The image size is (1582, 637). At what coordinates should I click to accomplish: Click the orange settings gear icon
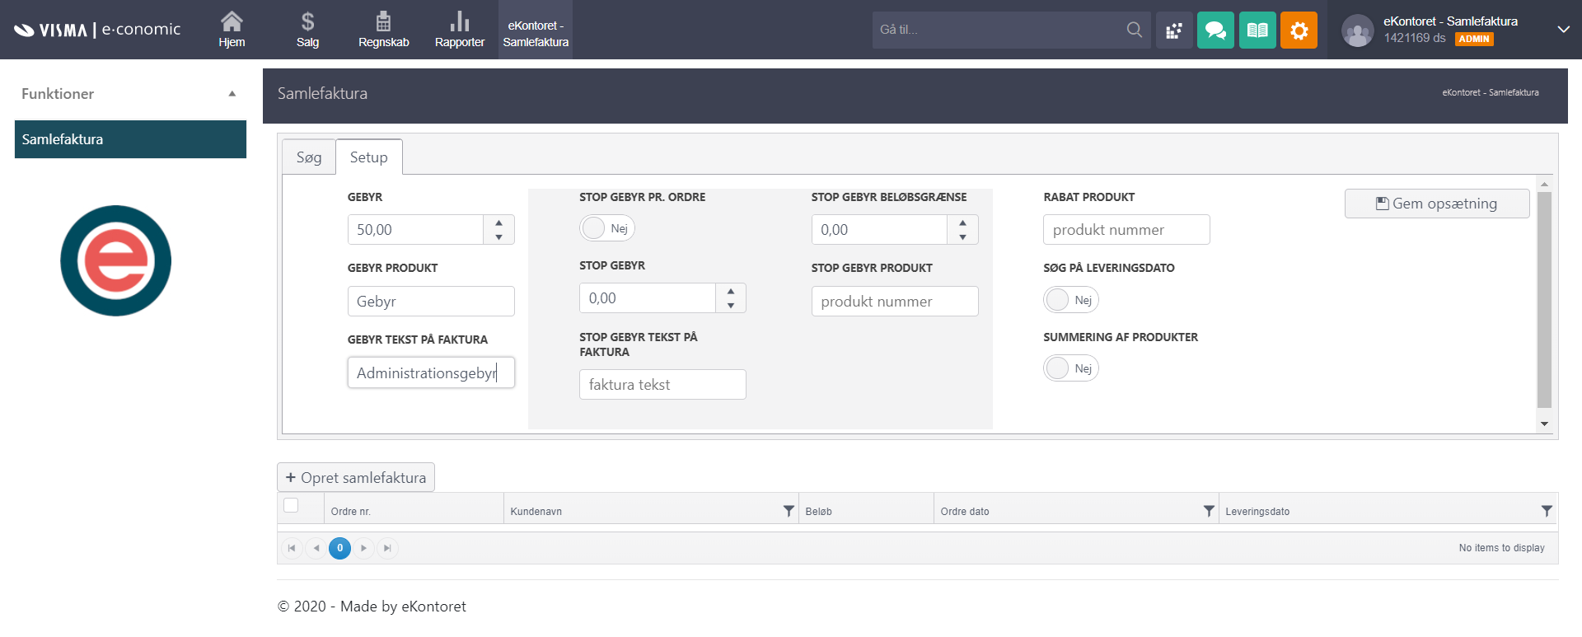click(x=1299, y=30)
